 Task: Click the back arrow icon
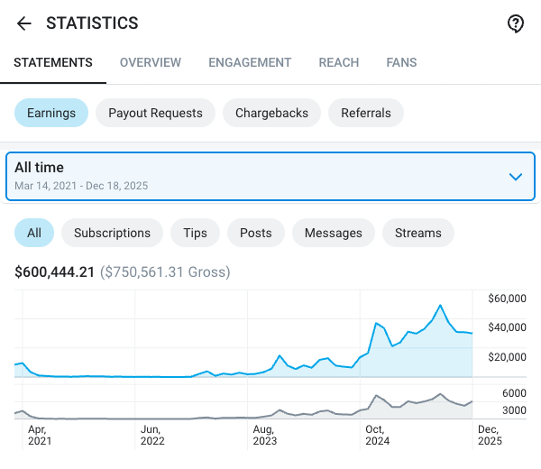(x=24, y=23)
